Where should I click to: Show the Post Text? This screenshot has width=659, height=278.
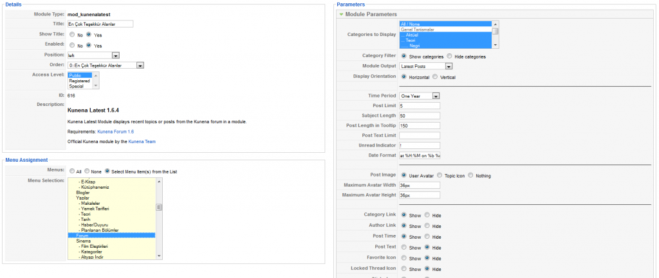pyautogui.click(x=404, y=247)
